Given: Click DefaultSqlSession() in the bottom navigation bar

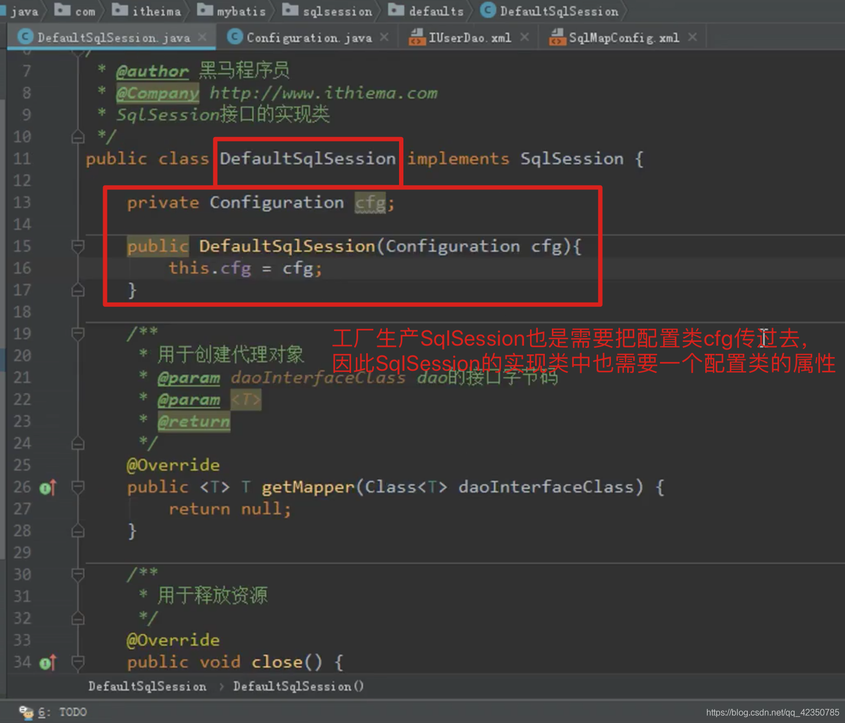Looking at the screenshot, I should [x=299, y=686].
